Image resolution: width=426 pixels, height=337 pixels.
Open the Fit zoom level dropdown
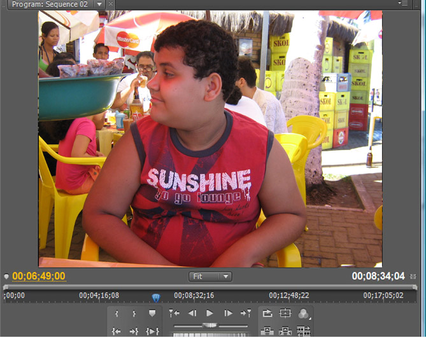[x=210, y=277]
